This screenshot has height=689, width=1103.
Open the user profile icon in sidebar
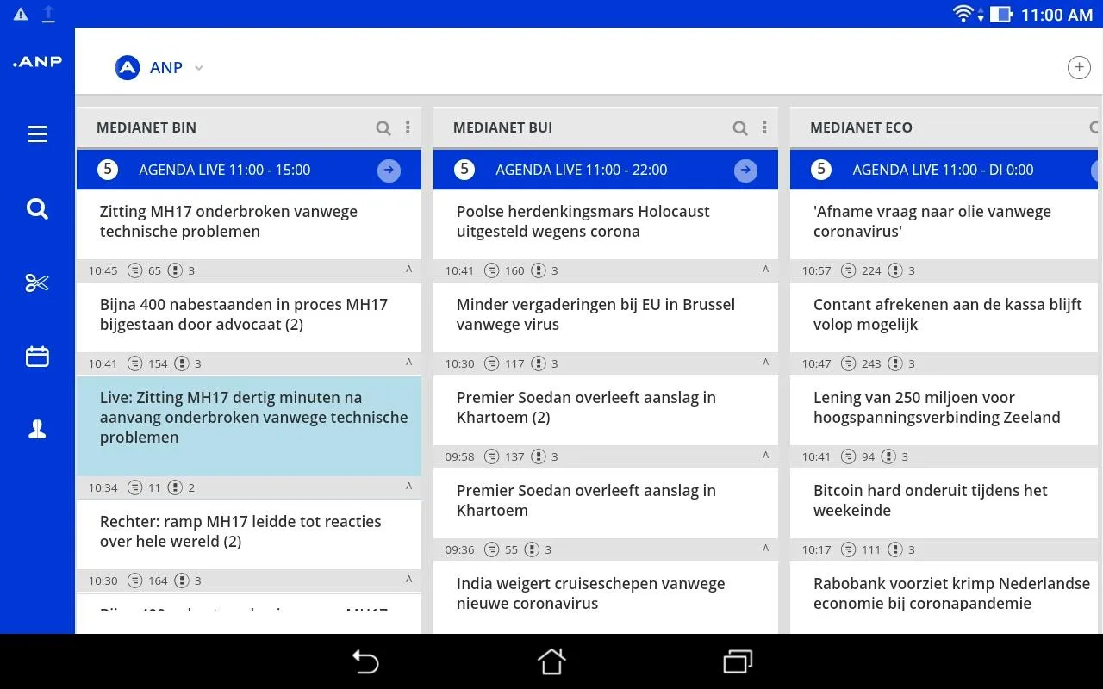37,430
